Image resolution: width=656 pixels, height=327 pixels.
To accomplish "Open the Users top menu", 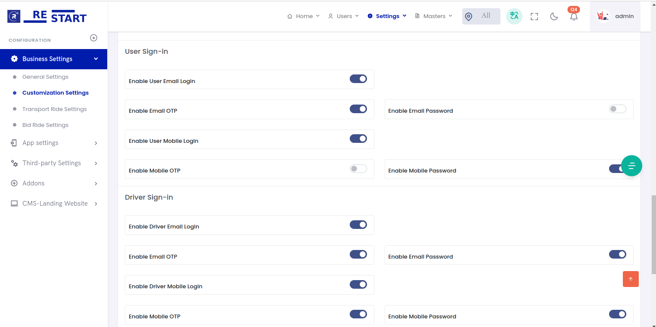I will tap(344, 16).
